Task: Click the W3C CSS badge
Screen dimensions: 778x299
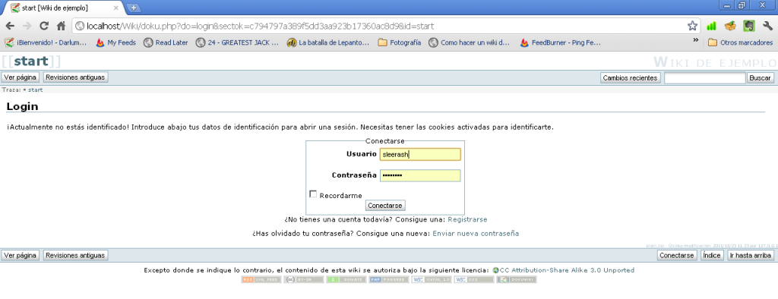Action: pyautogui.click(x=474, y=280)
